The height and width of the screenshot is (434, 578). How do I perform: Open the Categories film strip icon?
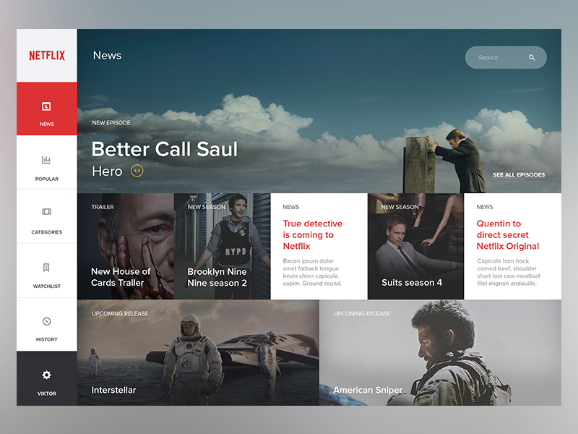[46, 211]
